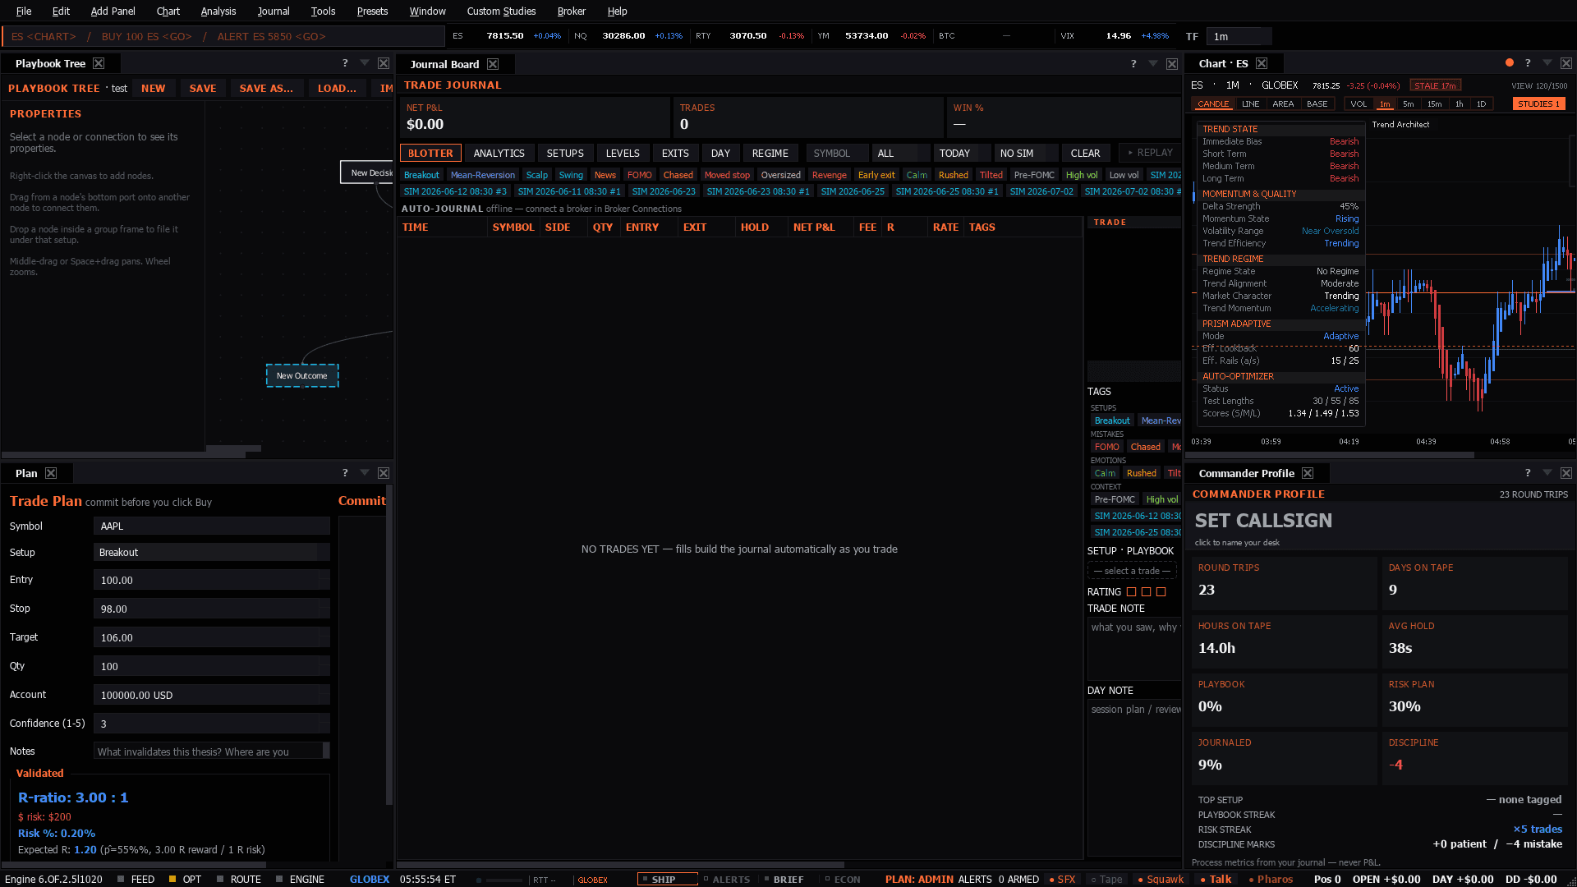Open the TF timeframe combo box
Screen dimensions: 1577x887
pyautogui.click(x=1239, y=36)
